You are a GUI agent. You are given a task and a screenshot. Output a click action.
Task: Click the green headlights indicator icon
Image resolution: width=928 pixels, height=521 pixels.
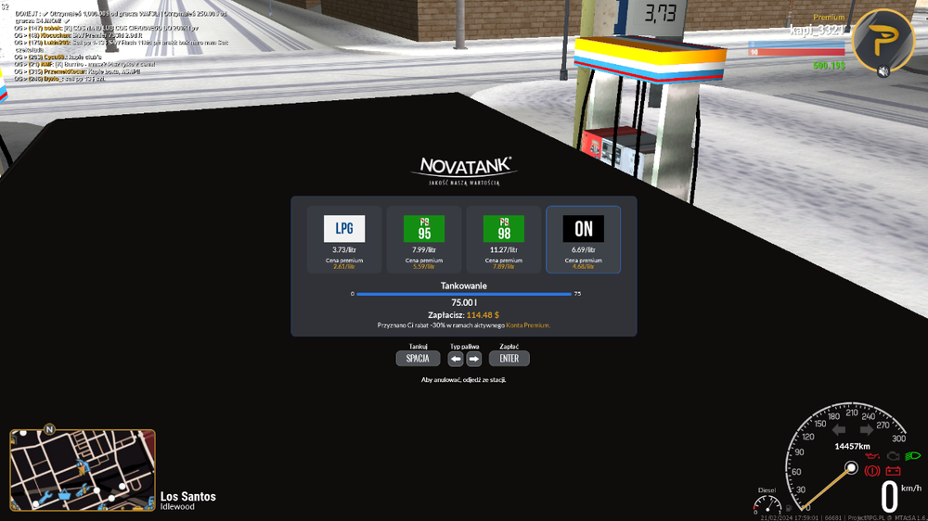click(x=913, y=456)
